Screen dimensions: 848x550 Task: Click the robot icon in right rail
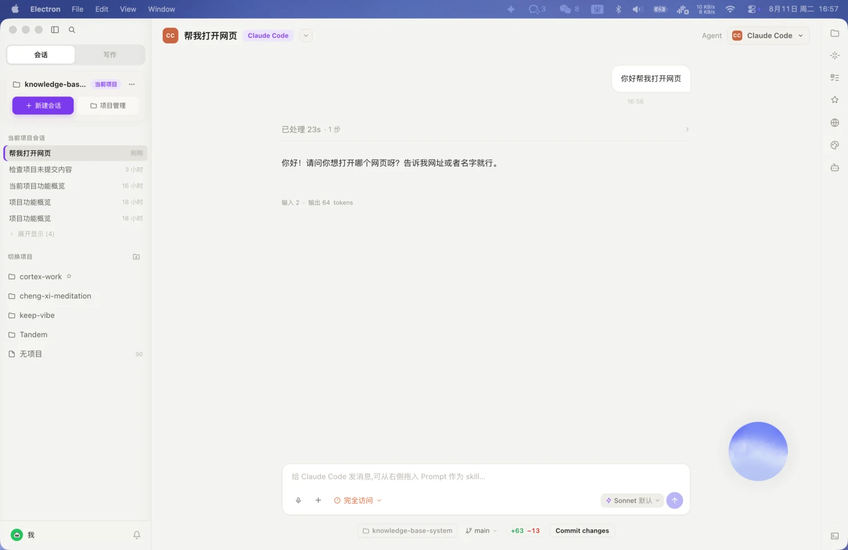(x=834, y=168)
